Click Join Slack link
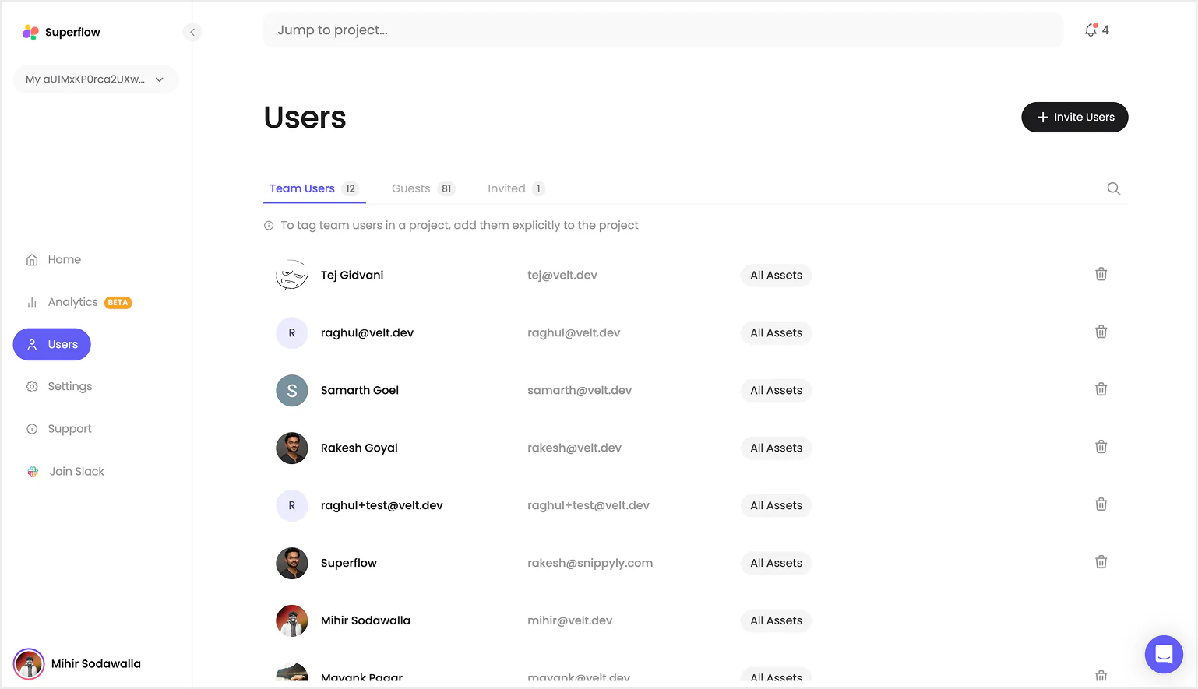This screenshot has height=689, width=1198. coord(76,472)
